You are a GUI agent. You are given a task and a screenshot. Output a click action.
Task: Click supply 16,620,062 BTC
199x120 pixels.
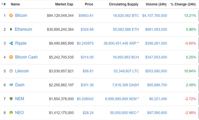pos(126,16)
